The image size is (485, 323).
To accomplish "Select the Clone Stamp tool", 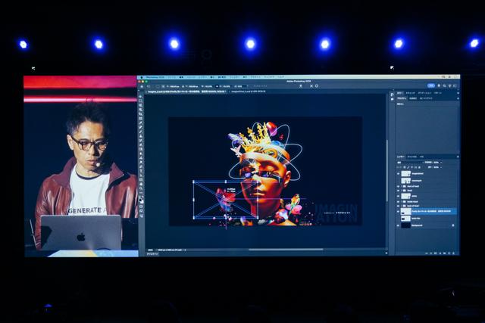I will [141, 136].
